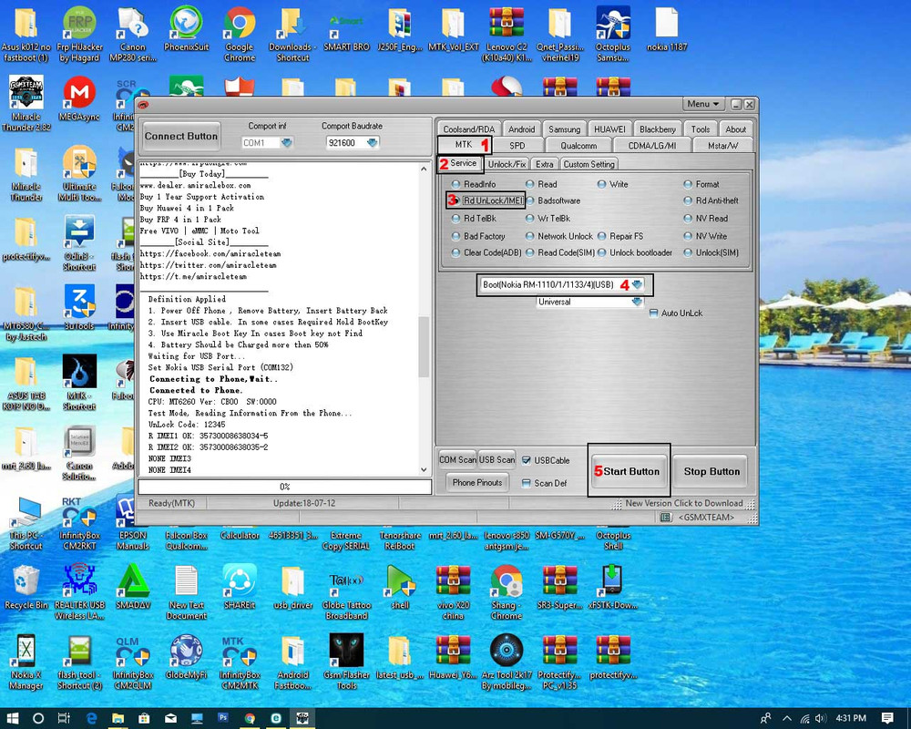This screenshot has width=911, height=729.
Task: Open the InfinityBox CM2MTK desktop icon
Action: (240, 662)
